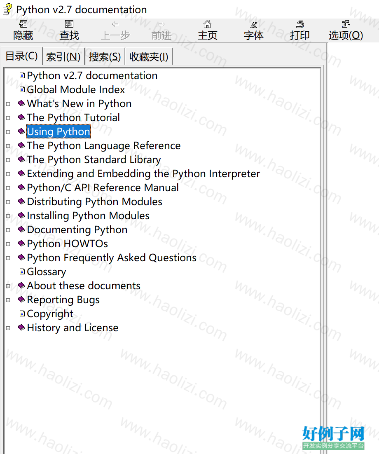The width and height of the screenshot is (379, 454).
Task: Click page icon beside Copyright
Action: tap(22, 313)
